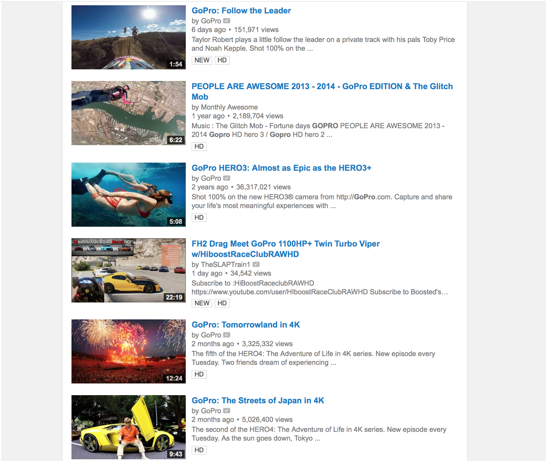Image resolution: width=546 pixels, height=461 pixels.
Task: Click verified badge beside GoPro under Tomorrowland
Action: coord(227,335)
